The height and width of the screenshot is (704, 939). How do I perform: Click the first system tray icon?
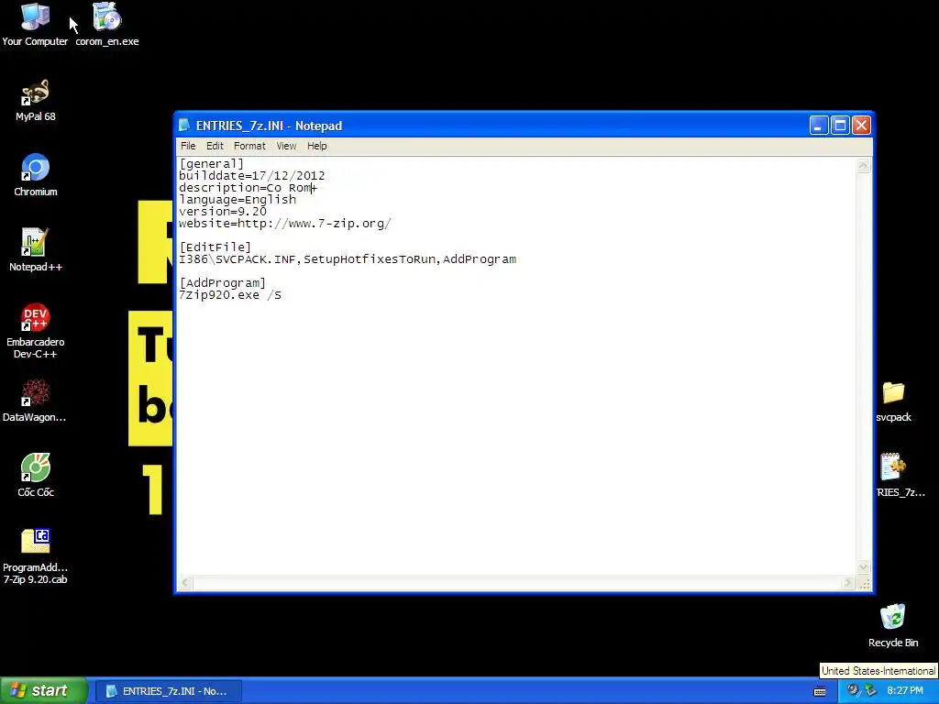coord(854,690)
